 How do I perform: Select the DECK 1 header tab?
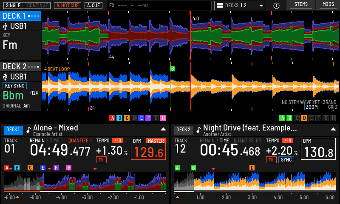[x=20, y=16]
